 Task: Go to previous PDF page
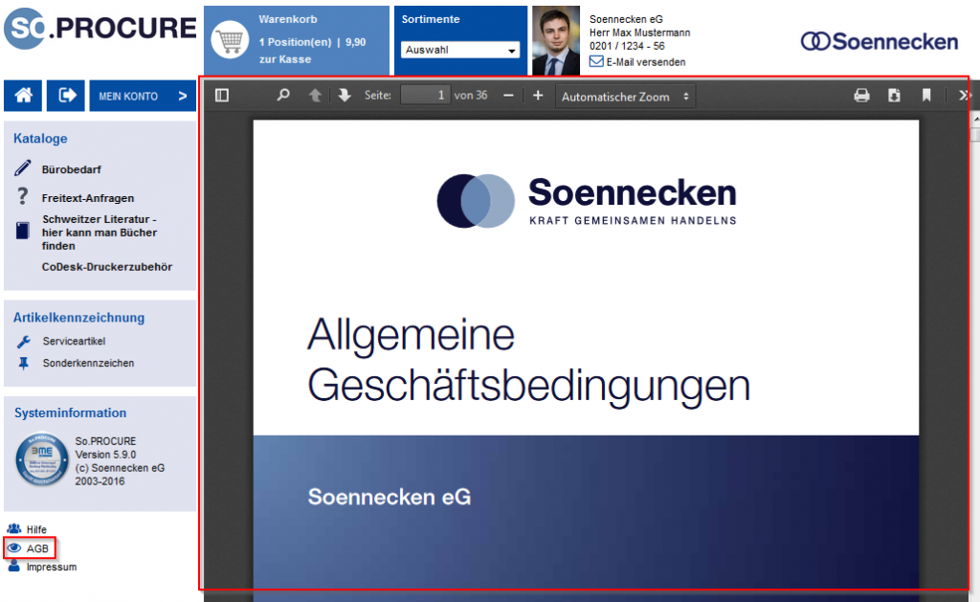[315, 95]
